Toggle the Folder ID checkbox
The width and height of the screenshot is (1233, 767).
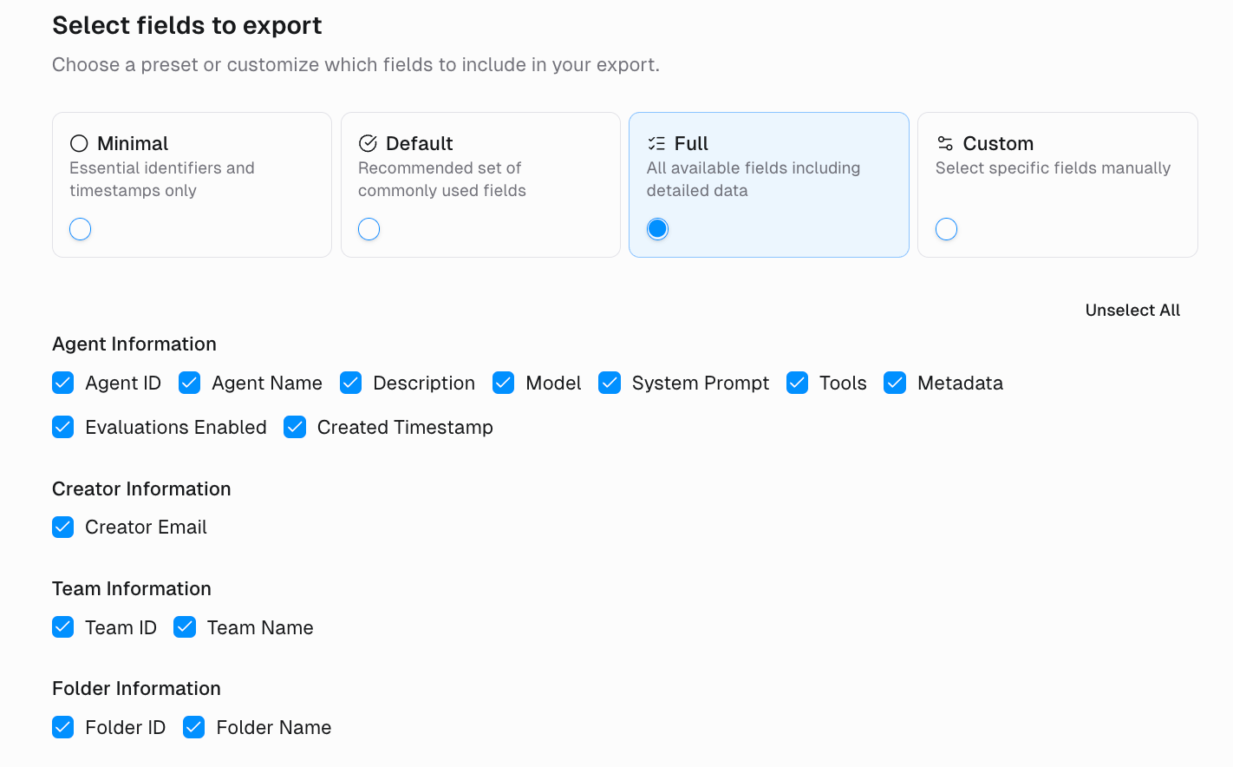[x=63, y=727]
